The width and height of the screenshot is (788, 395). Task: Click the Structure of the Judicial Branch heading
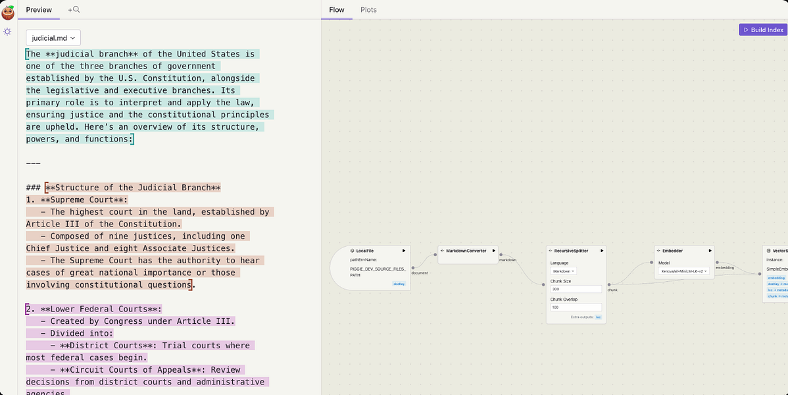[133, 188]
